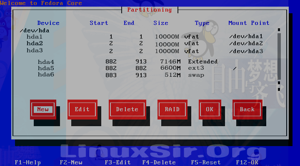300x166 pixels.
Task: Click the ext3 type cell
Action: [x=196, y=68]
